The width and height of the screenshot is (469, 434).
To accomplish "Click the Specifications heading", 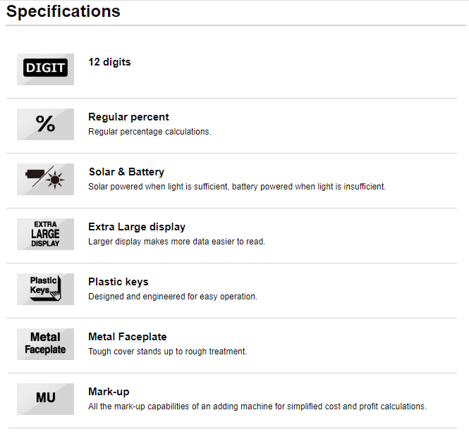I will pyautogui.click(x=63, y=12).
